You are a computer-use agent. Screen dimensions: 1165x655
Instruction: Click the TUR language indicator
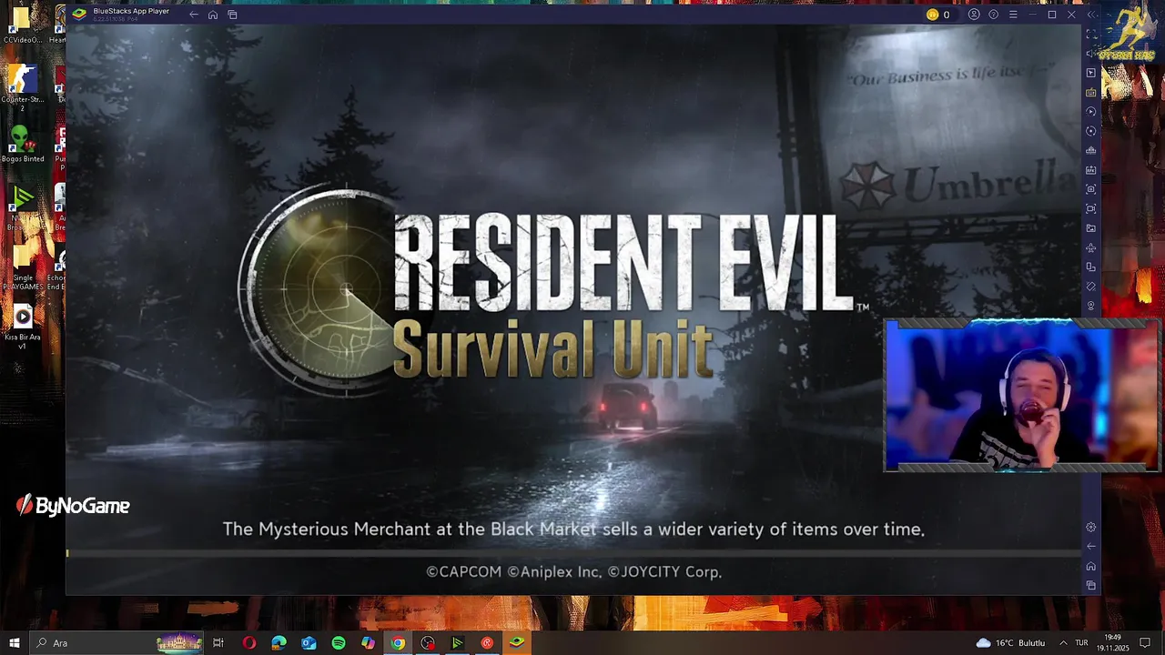[1083, 643]
